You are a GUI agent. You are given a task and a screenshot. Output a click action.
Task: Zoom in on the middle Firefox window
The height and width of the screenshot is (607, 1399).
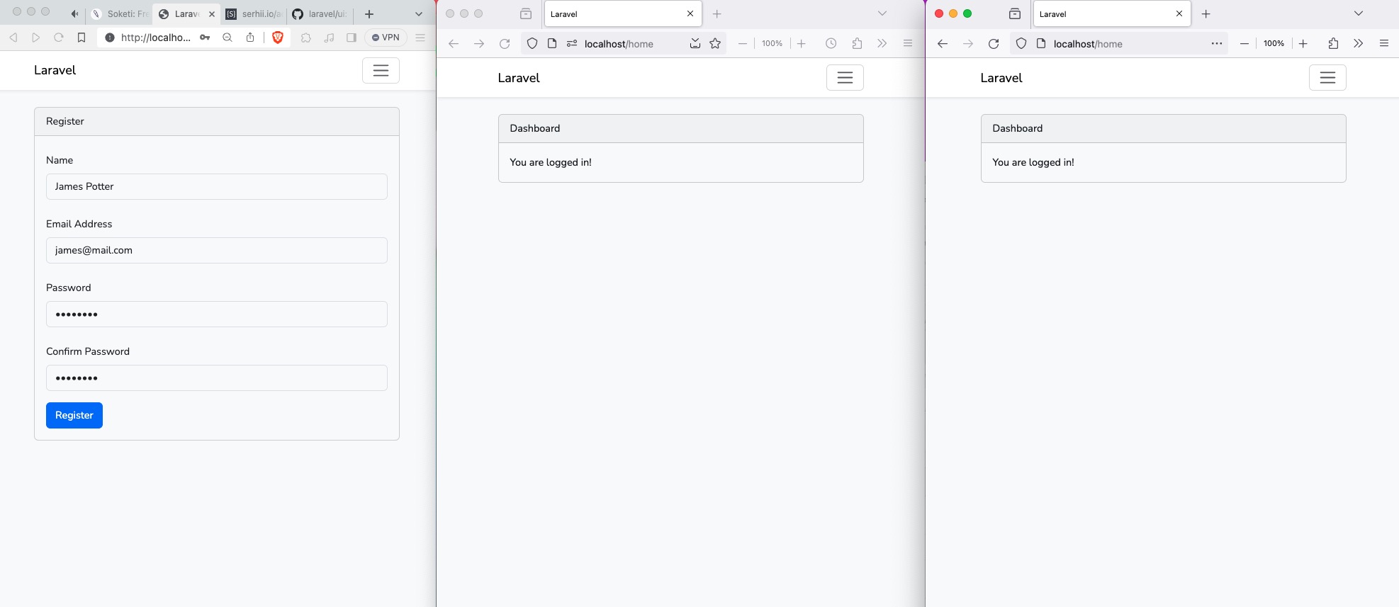coord(802,44)
